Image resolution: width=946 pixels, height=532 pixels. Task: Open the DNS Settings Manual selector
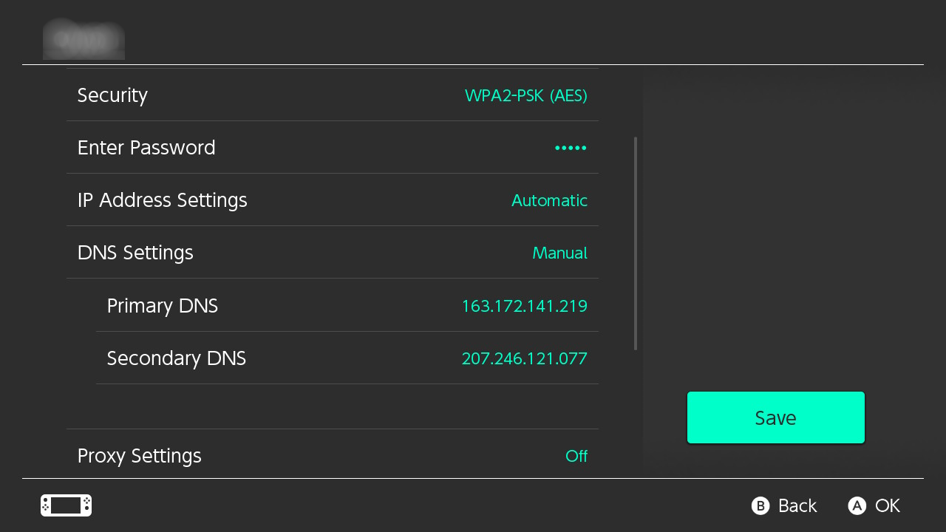[560, 253]
